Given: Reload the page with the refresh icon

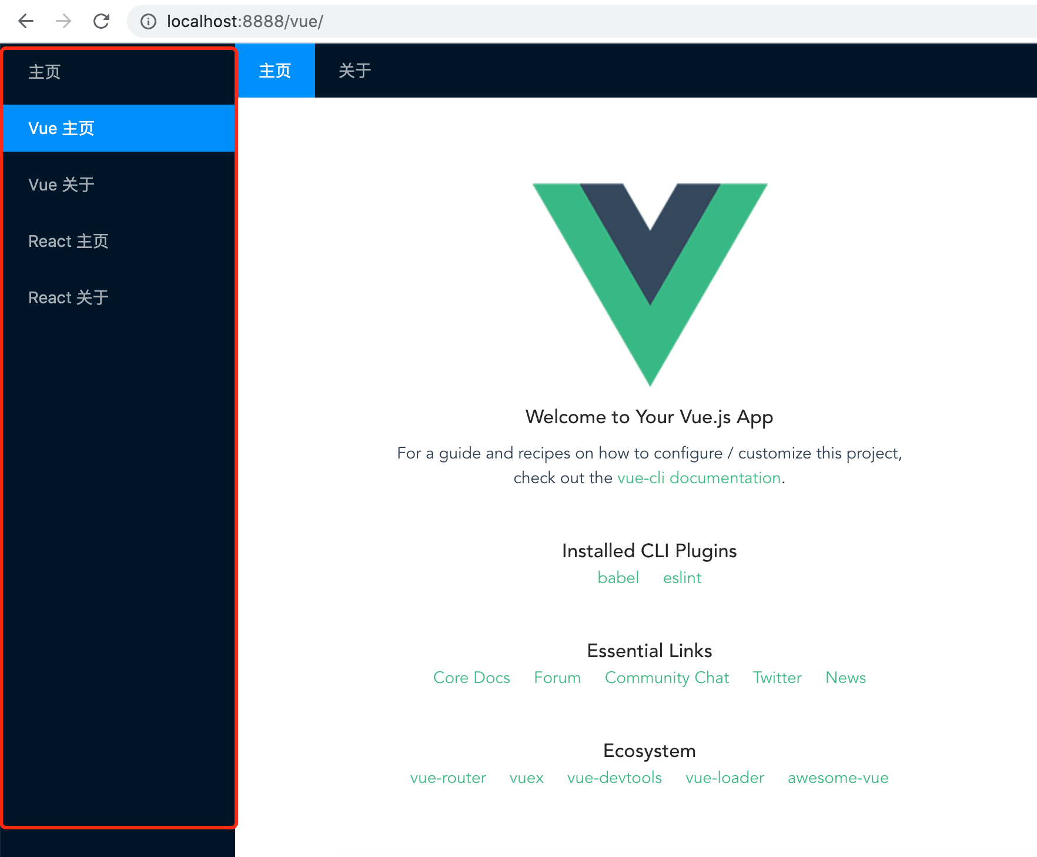Looking at the screenshot, I should [102, 21].
